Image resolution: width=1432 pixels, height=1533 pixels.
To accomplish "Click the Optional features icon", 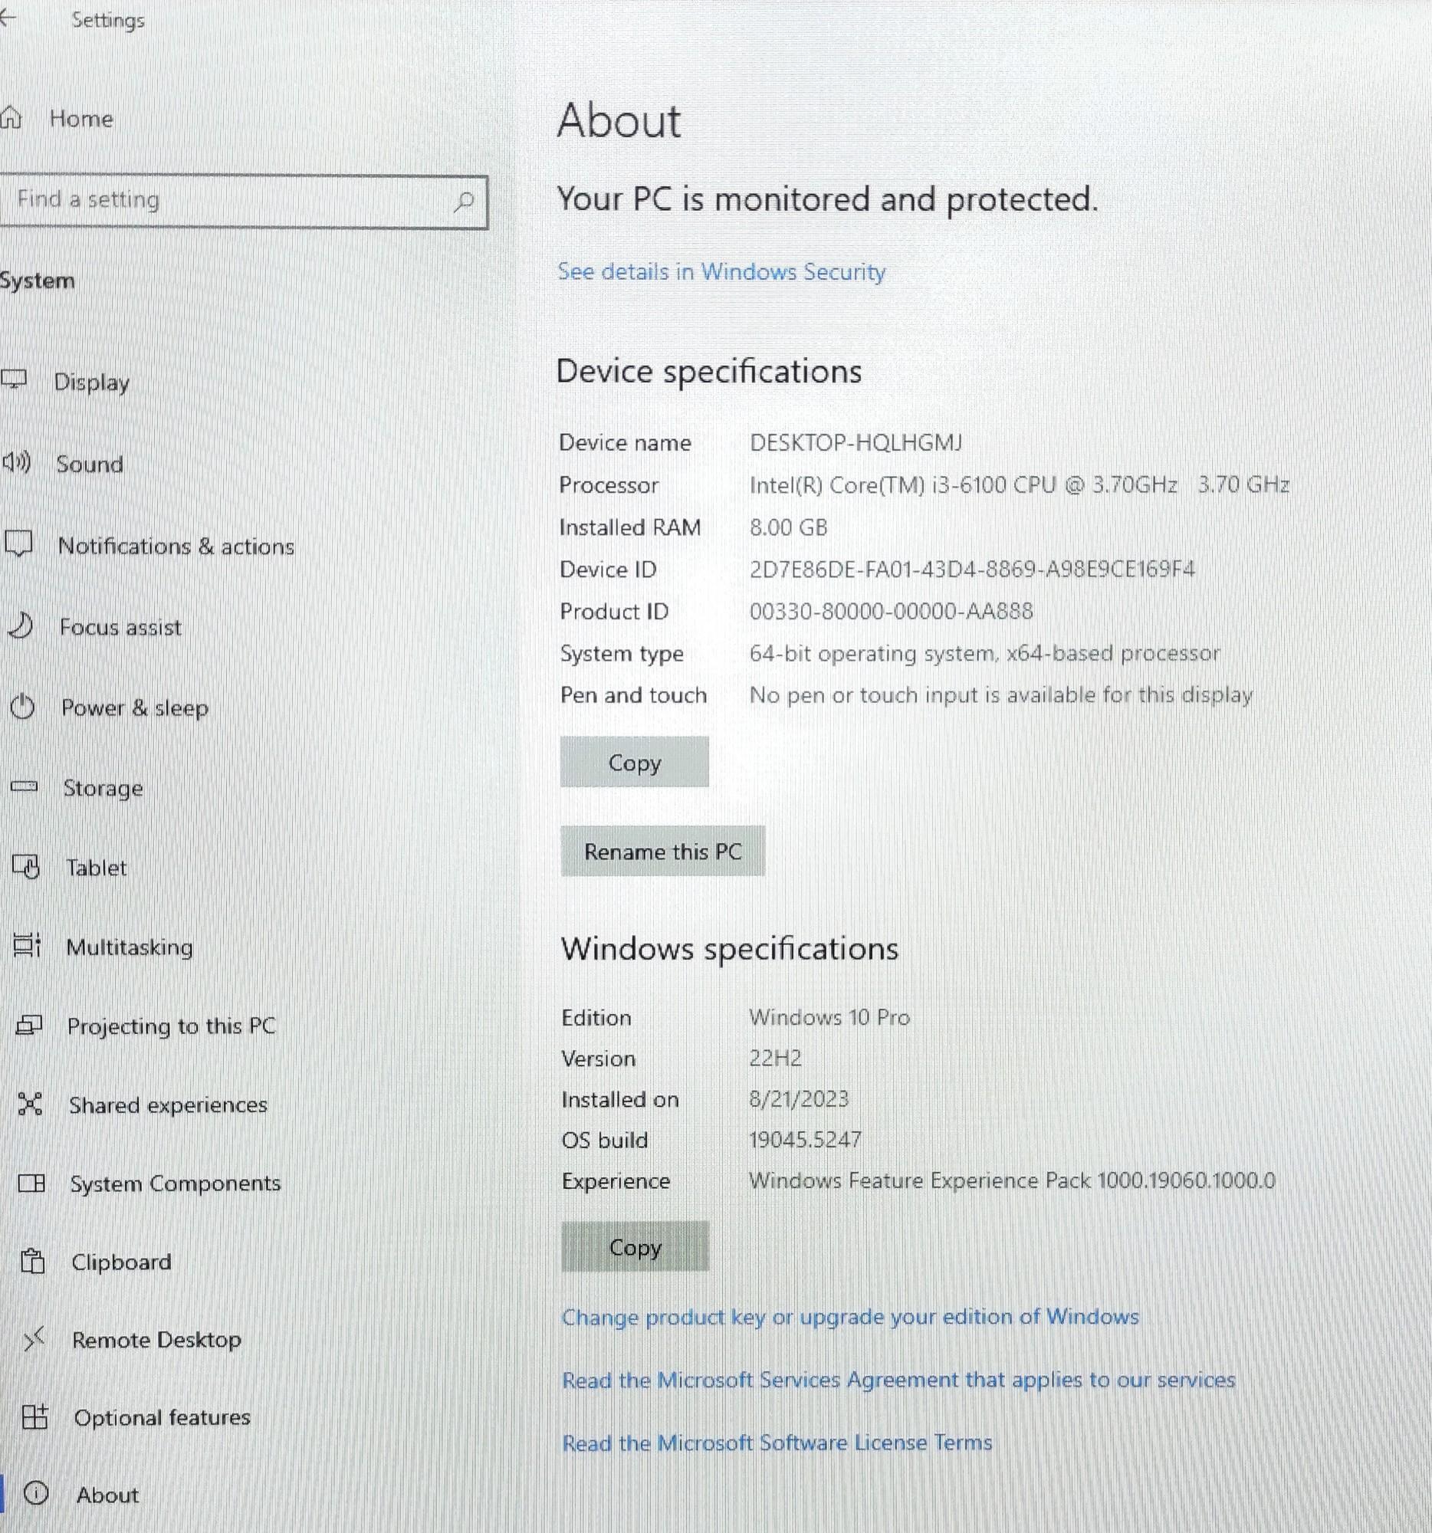I will point(34,1416).
